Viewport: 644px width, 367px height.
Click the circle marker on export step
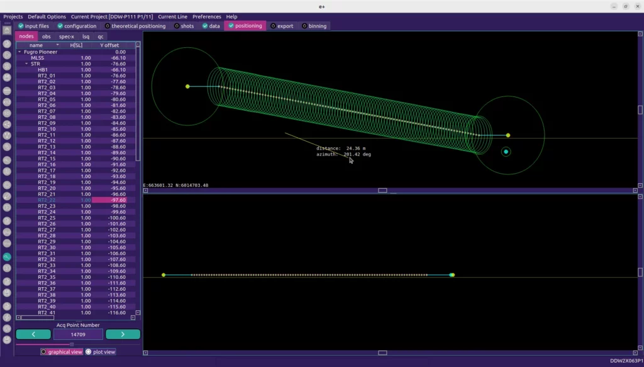coord(273,26)
